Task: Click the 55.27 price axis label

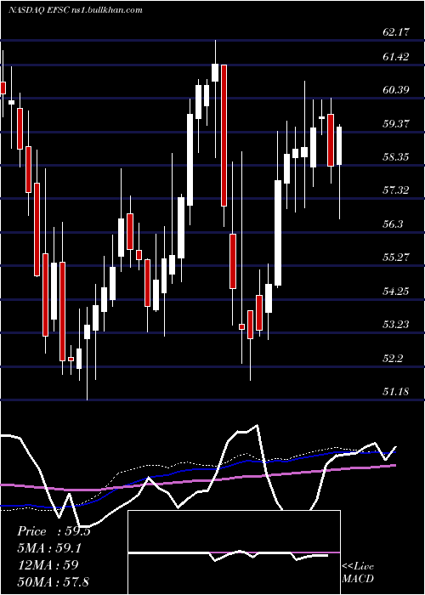Action: point(396,258)
